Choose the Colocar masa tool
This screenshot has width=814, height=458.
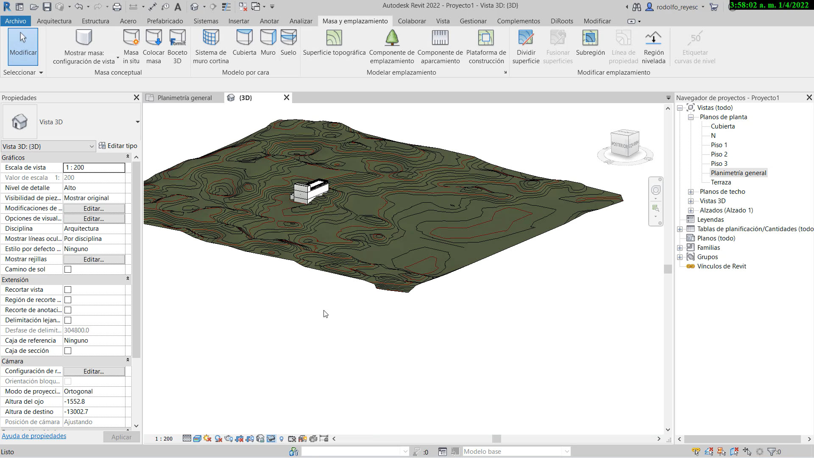pyautogui.click(x=153, y=47)
